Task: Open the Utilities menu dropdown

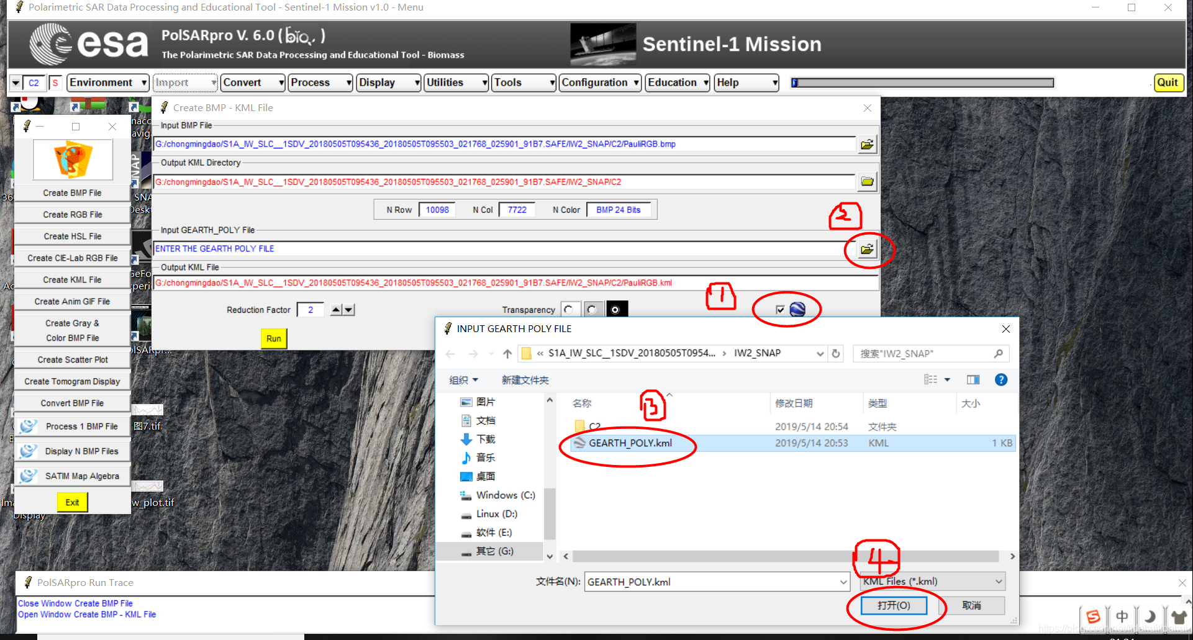Action: 456,83
